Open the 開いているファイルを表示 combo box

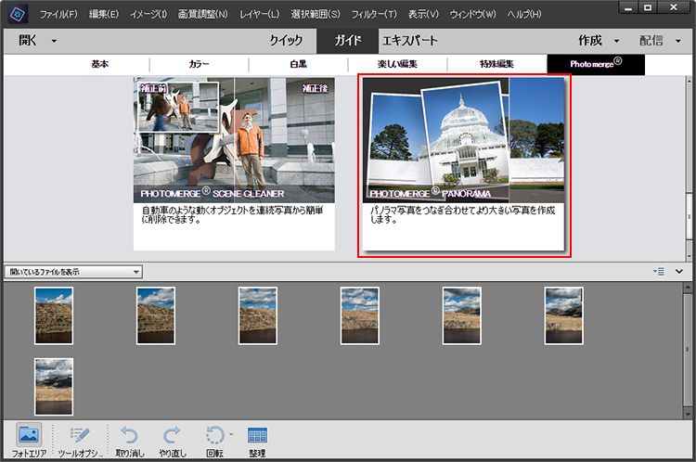click(x=73, y=272)
